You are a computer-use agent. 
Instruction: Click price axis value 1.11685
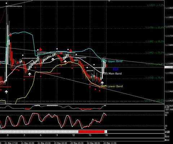tap(169, 45)
